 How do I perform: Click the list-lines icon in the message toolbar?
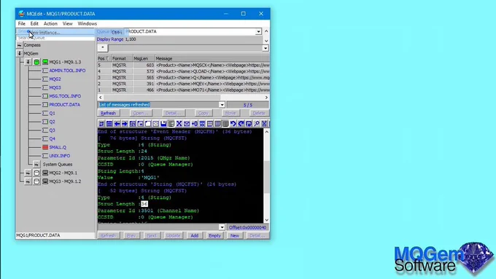(x=109, y=124)
